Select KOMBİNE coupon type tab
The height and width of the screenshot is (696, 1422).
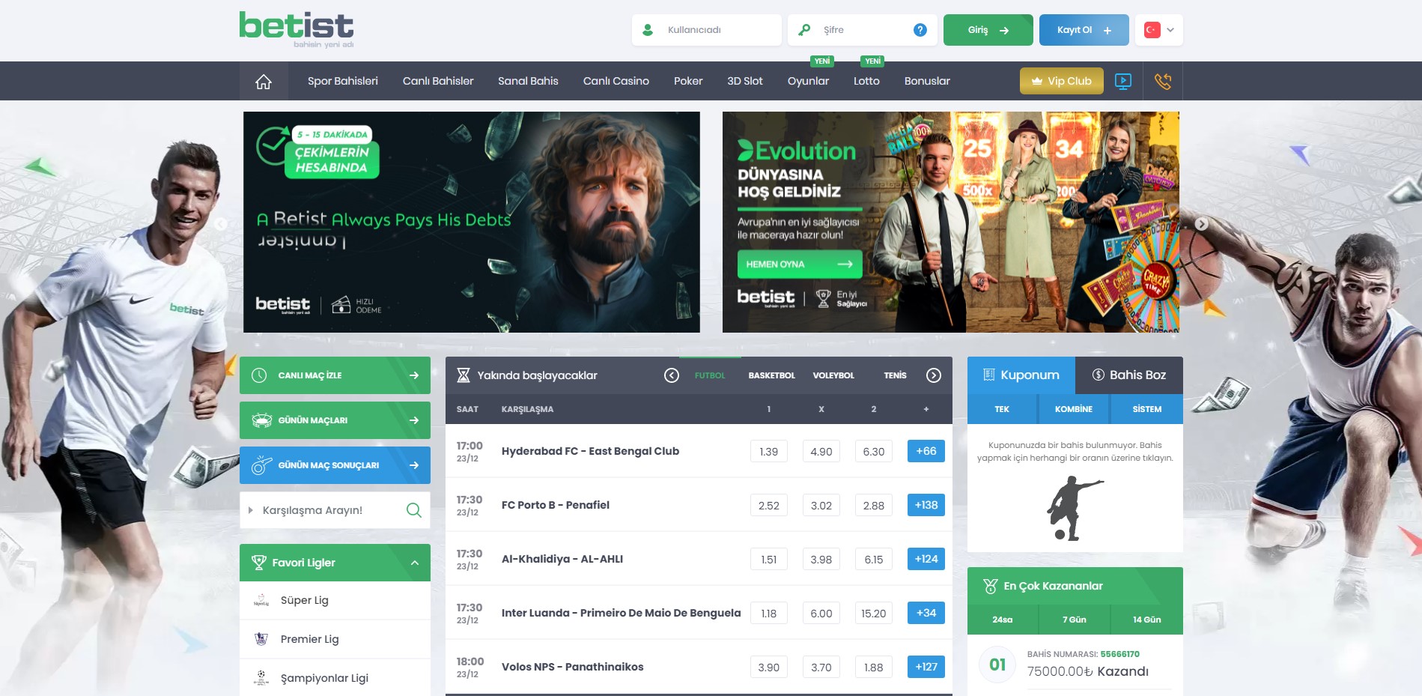[x=1074, y=409]
